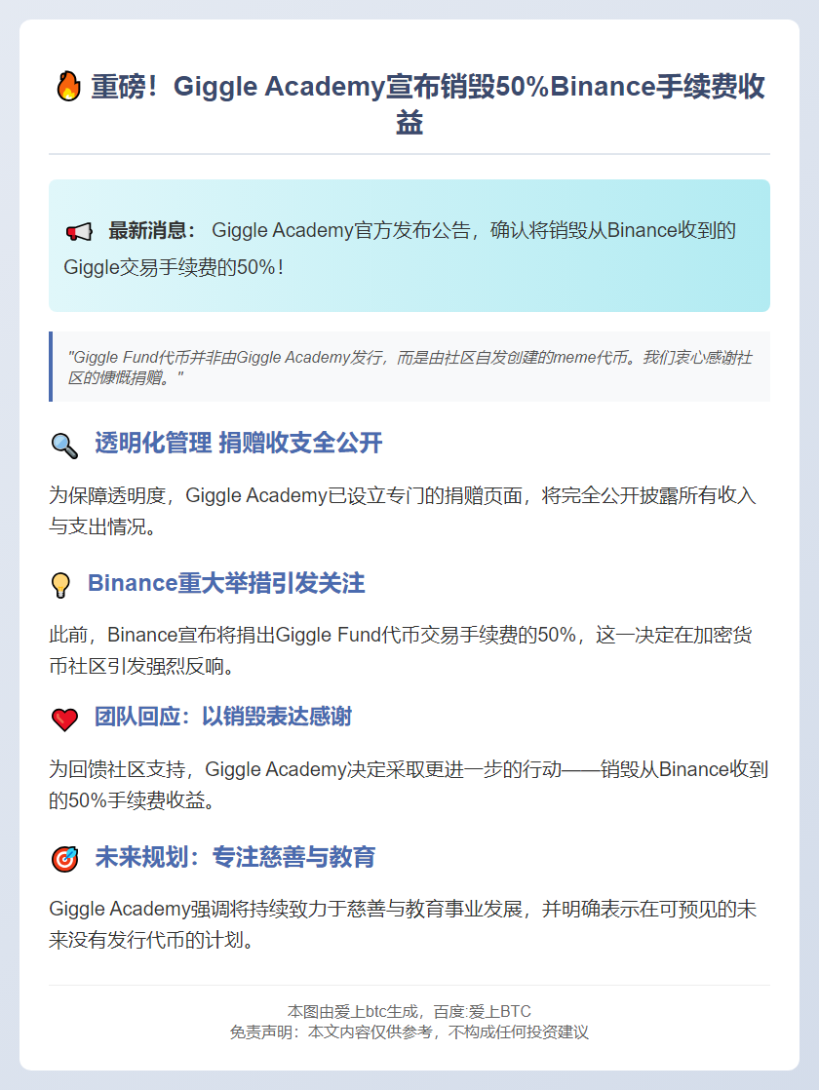Screen dimensions: 819x1090
Task: Click the blue vertical bar beside the quote
Action: (x=53, y=366)
